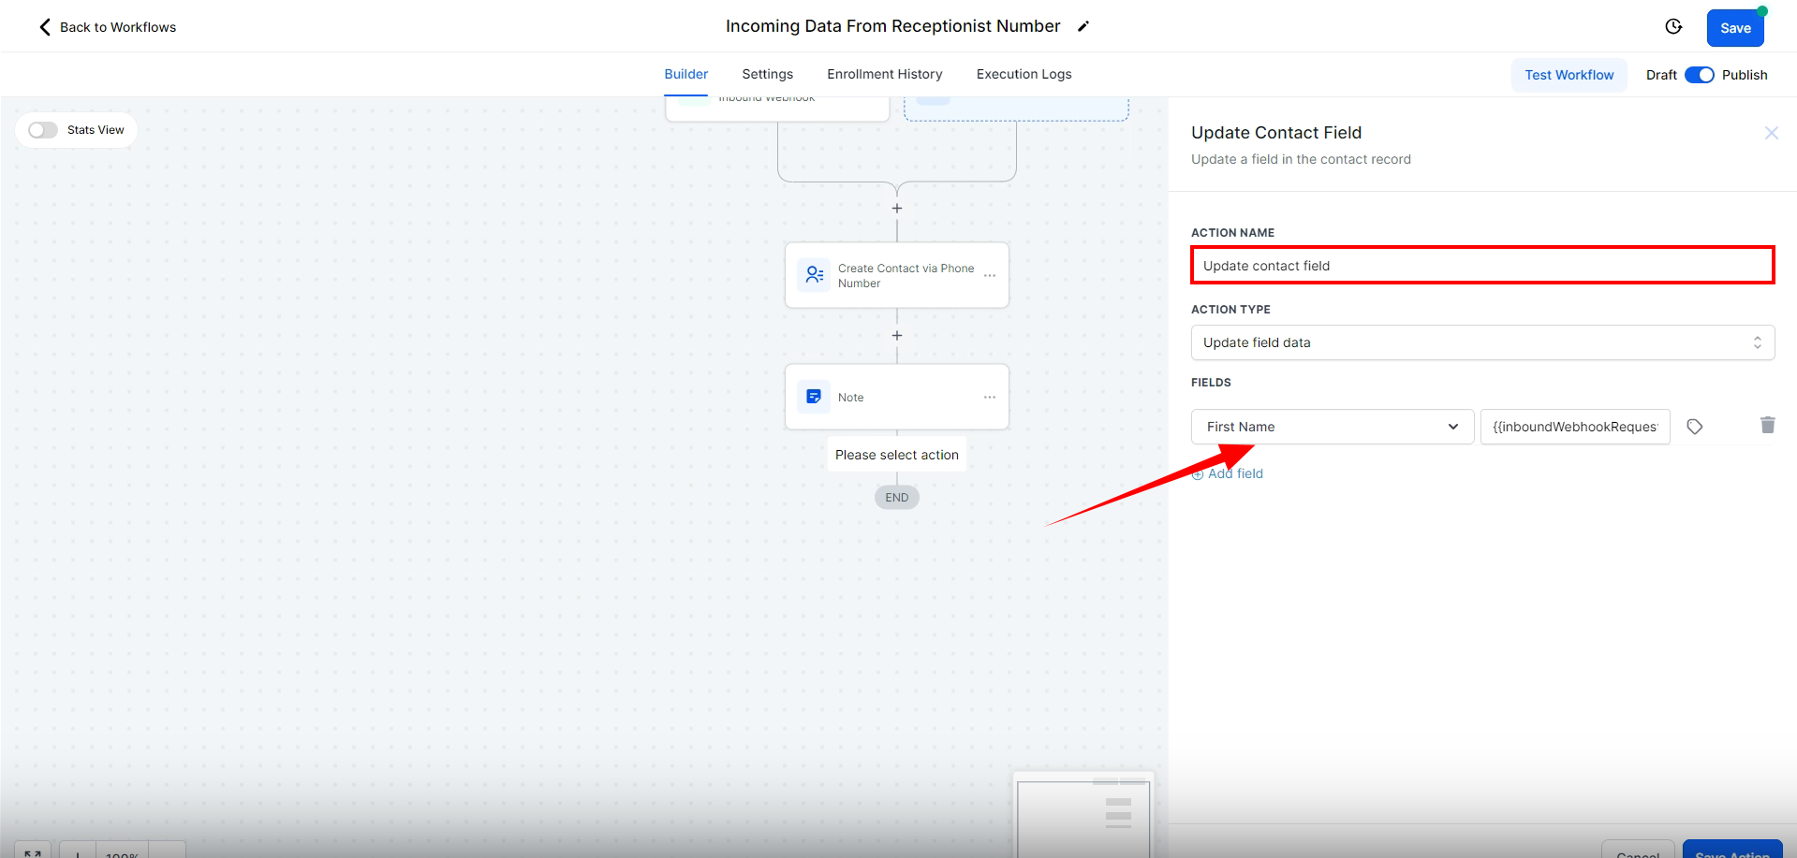Enable the Stats View toggle
This screenshot has width=1797, height=858.
[x=43, y=130]
